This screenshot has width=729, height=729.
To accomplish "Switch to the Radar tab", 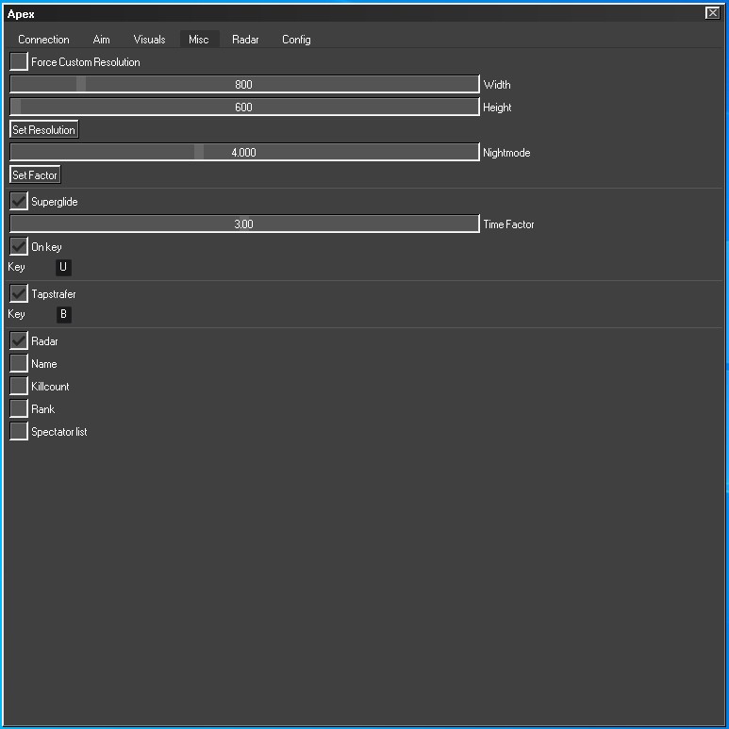I will coord(245,40).
